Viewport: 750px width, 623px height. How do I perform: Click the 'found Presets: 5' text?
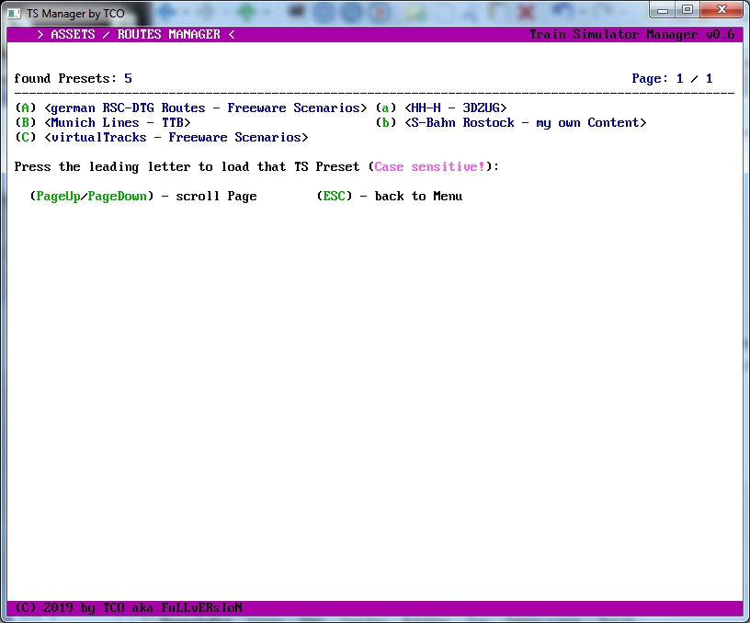point(74,78)
